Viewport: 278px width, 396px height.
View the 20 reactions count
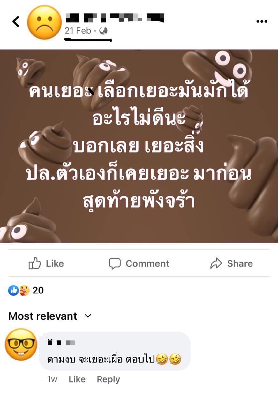pyautogui.click(x=38, y=290)
